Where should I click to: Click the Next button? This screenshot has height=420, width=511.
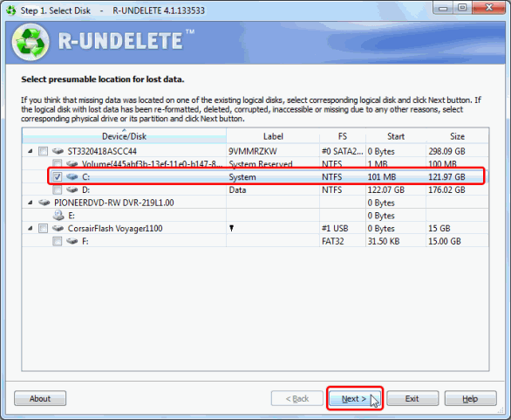click(355, 399)
